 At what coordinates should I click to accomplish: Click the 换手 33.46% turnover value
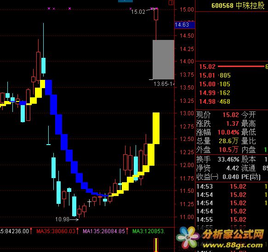tap(228, 160)
